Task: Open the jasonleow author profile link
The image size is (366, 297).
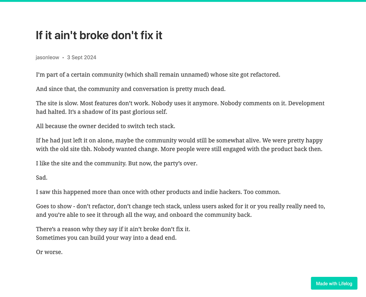Action: pos(47,57)
